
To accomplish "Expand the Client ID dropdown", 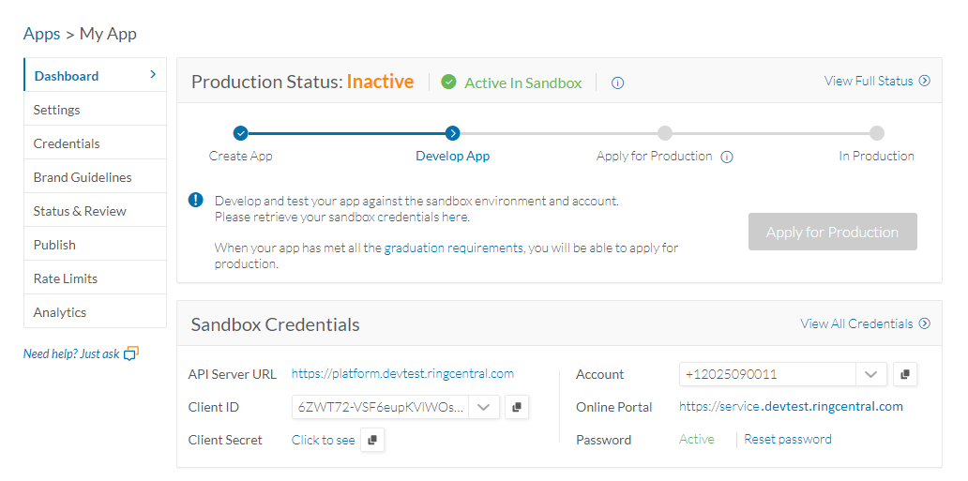I will point(483,407).
